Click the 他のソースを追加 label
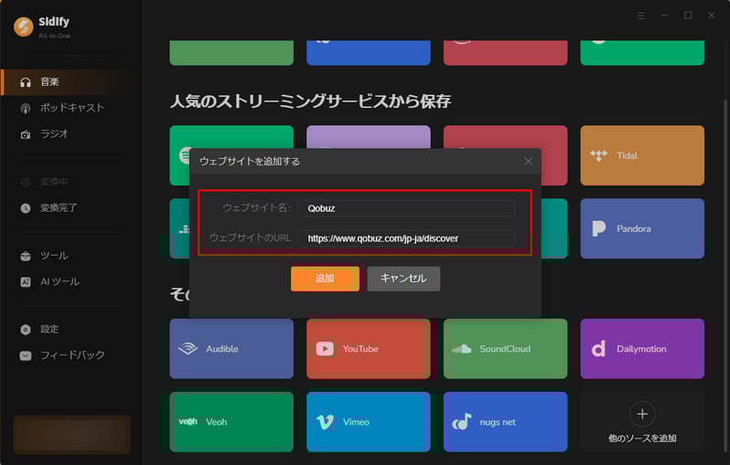730x465 pixels. tap(642, 439)
